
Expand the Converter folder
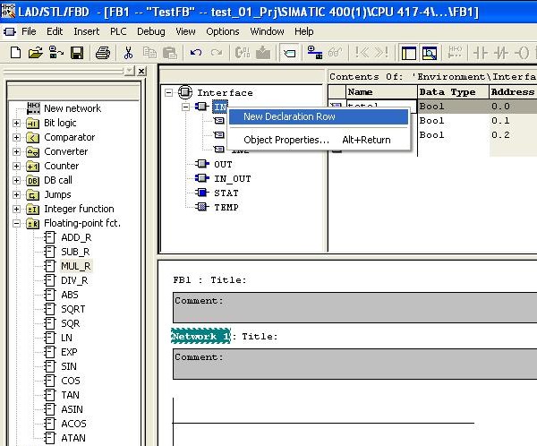(x=16, y=152)
